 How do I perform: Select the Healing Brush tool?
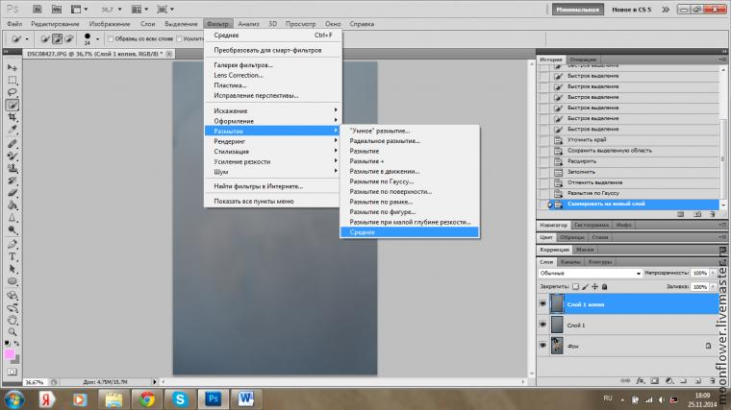tap(13, 144)
